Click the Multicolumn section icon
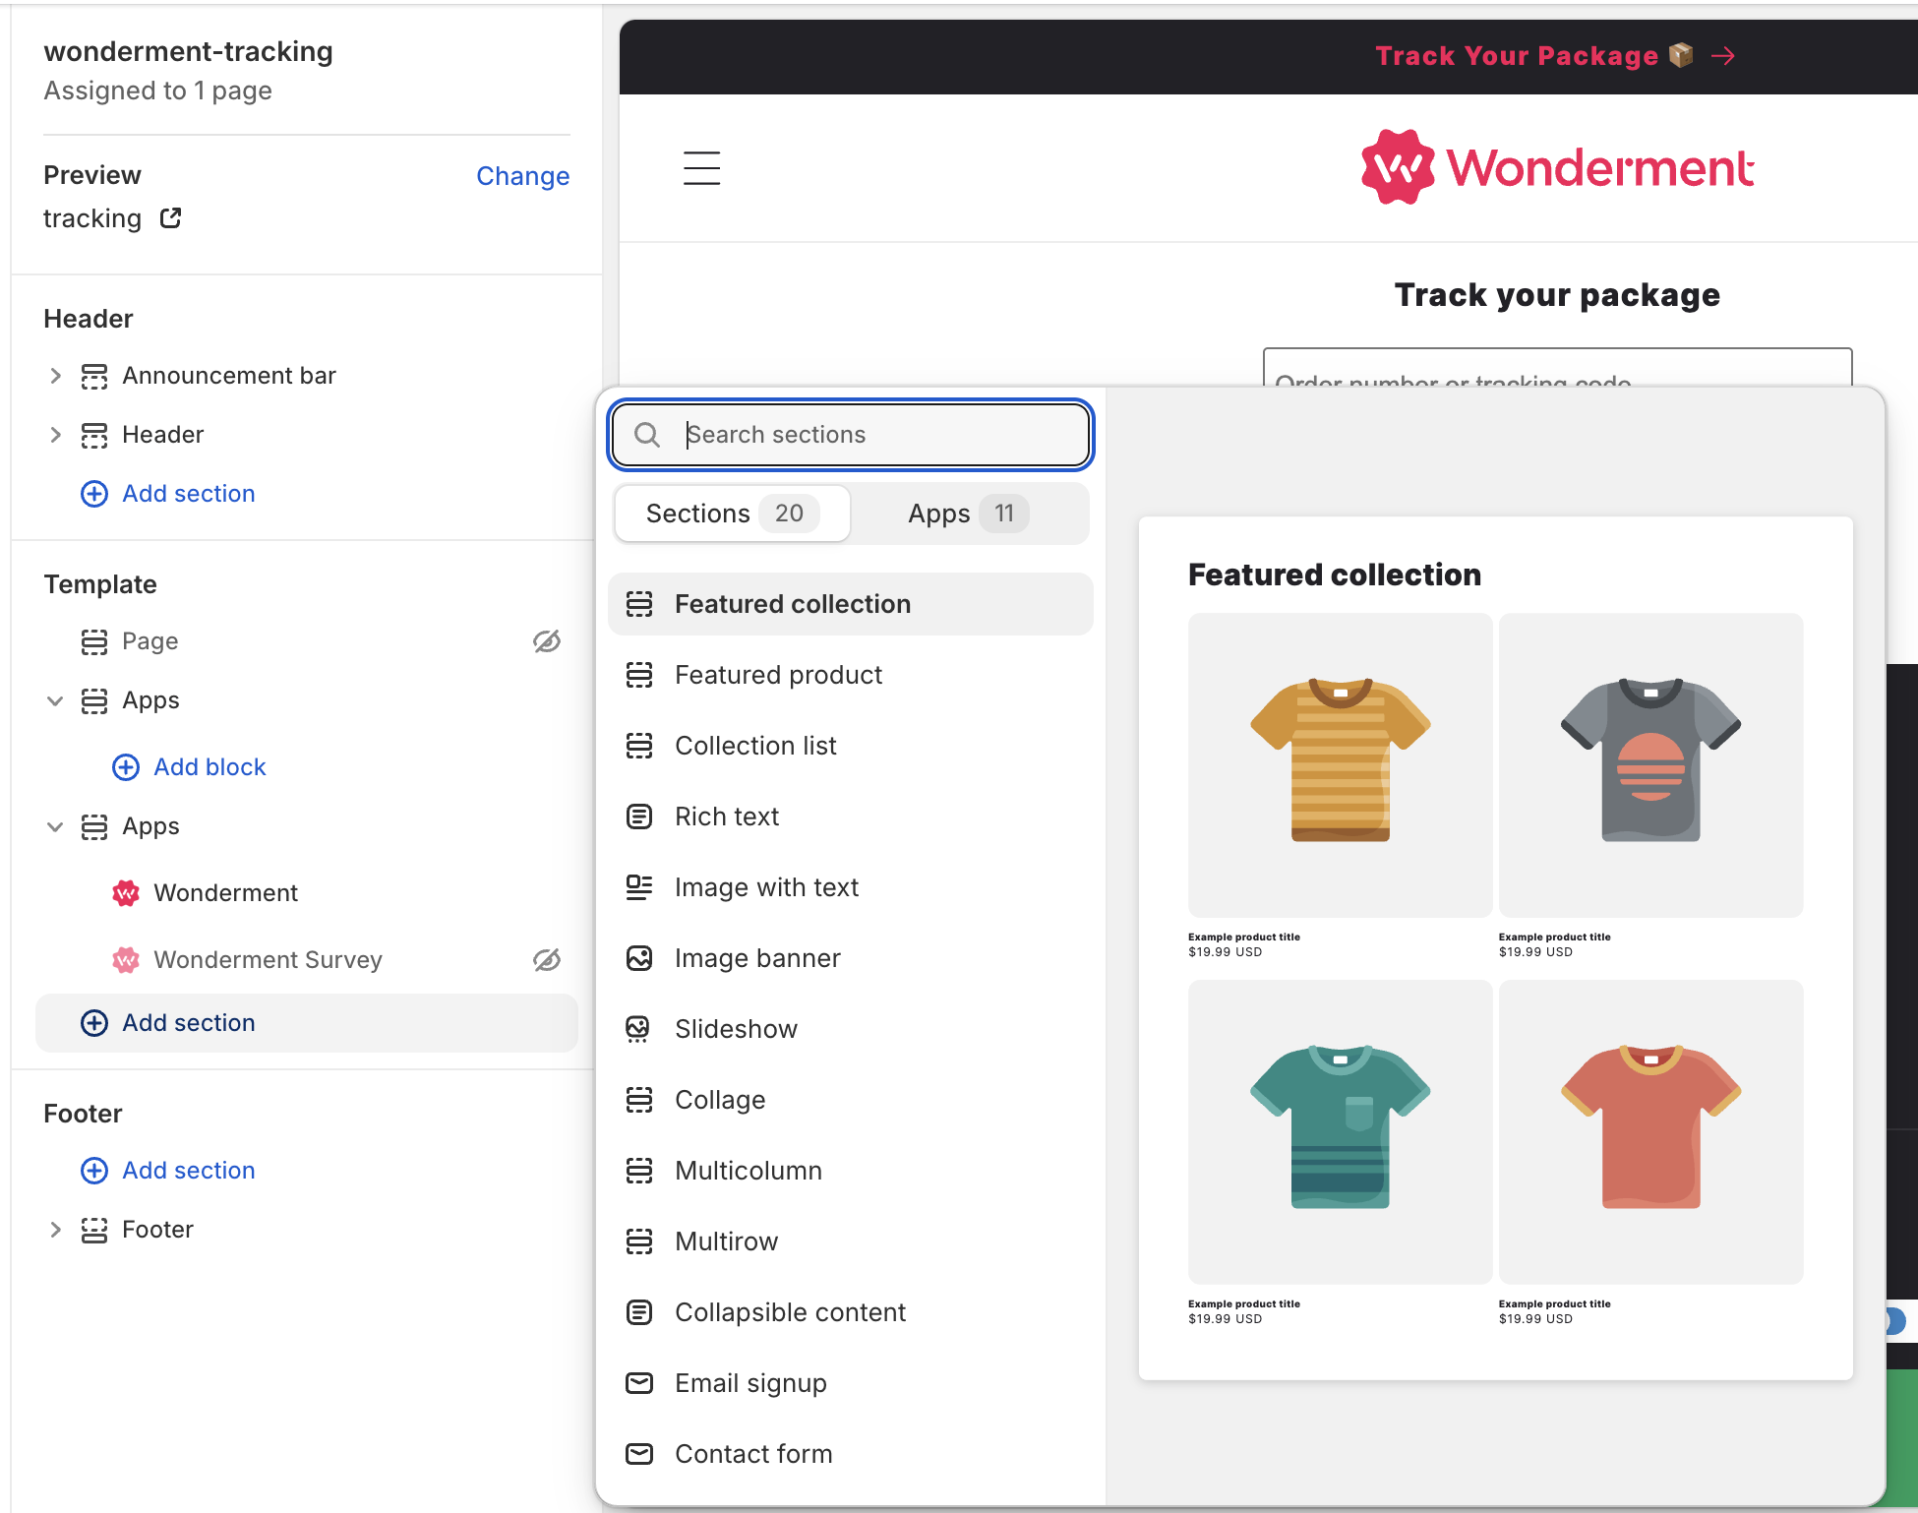Screen dimensions: 1918x1513 (x=639, y=1171)
